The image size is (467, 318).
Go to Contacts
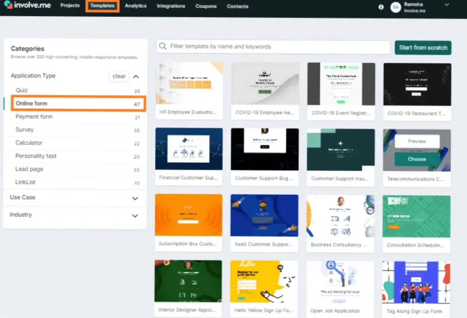237,6
